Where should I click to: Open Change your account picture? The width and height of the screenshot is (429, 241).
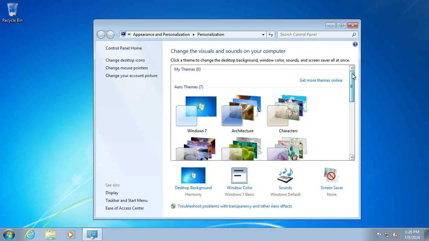click(131, 76)
